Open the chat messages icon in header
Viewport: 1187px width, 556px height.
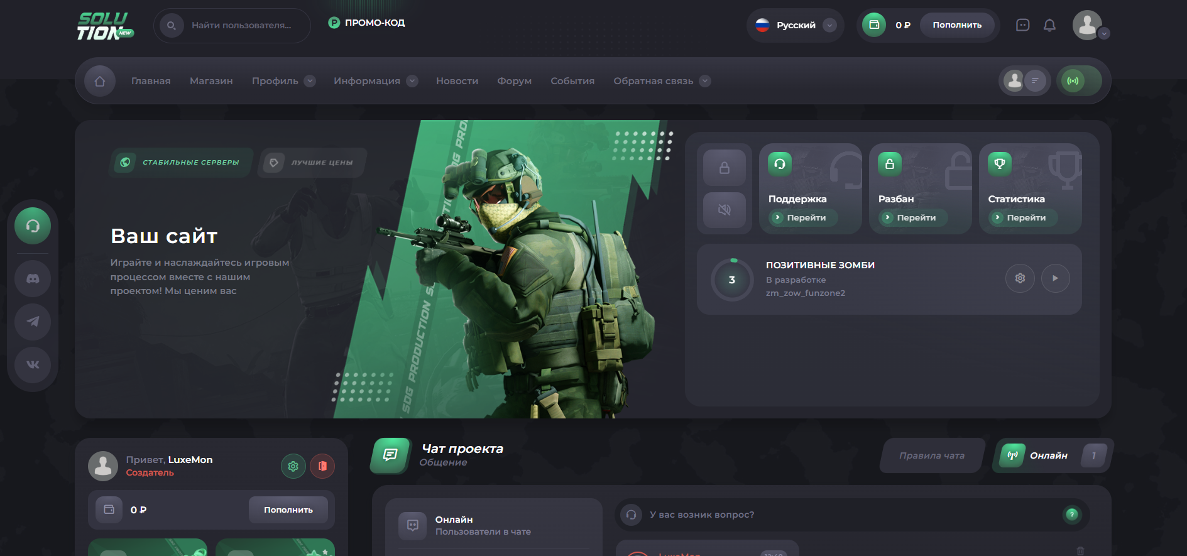point(1022,25)
